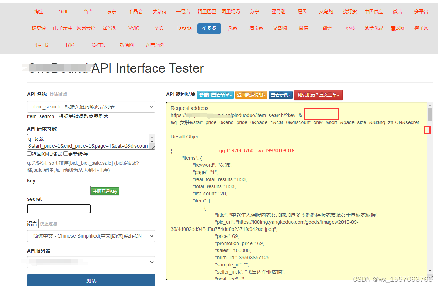Viewport: 438px width, 286px height.
Task: Select the 蘑菇街 platform tab
Action: (159, 11)
